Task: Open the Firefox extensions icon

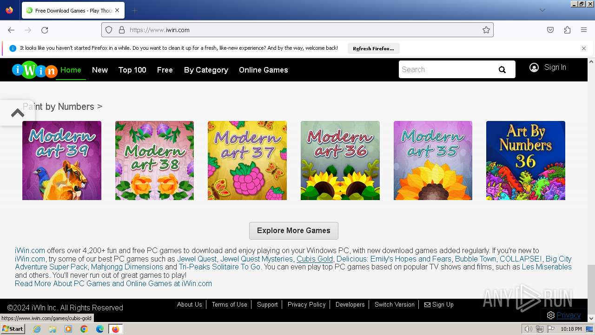Action: tap(567, 30)
